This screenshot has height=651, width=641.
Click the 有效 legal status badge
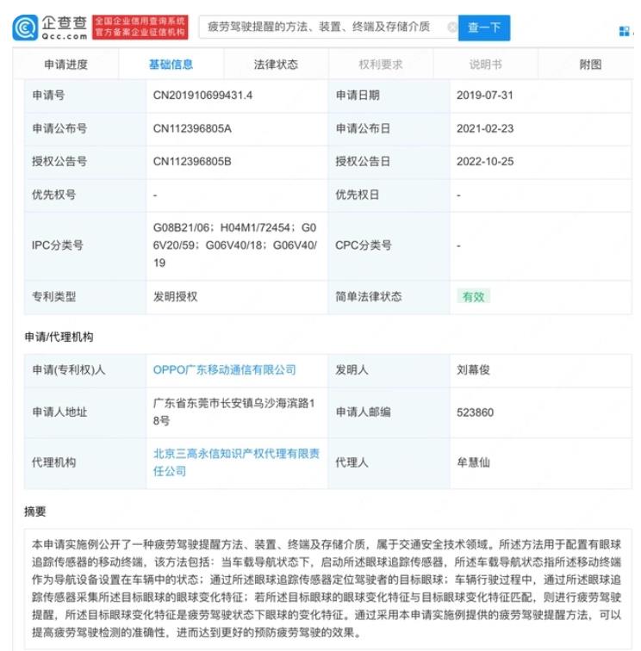[474, 296]
